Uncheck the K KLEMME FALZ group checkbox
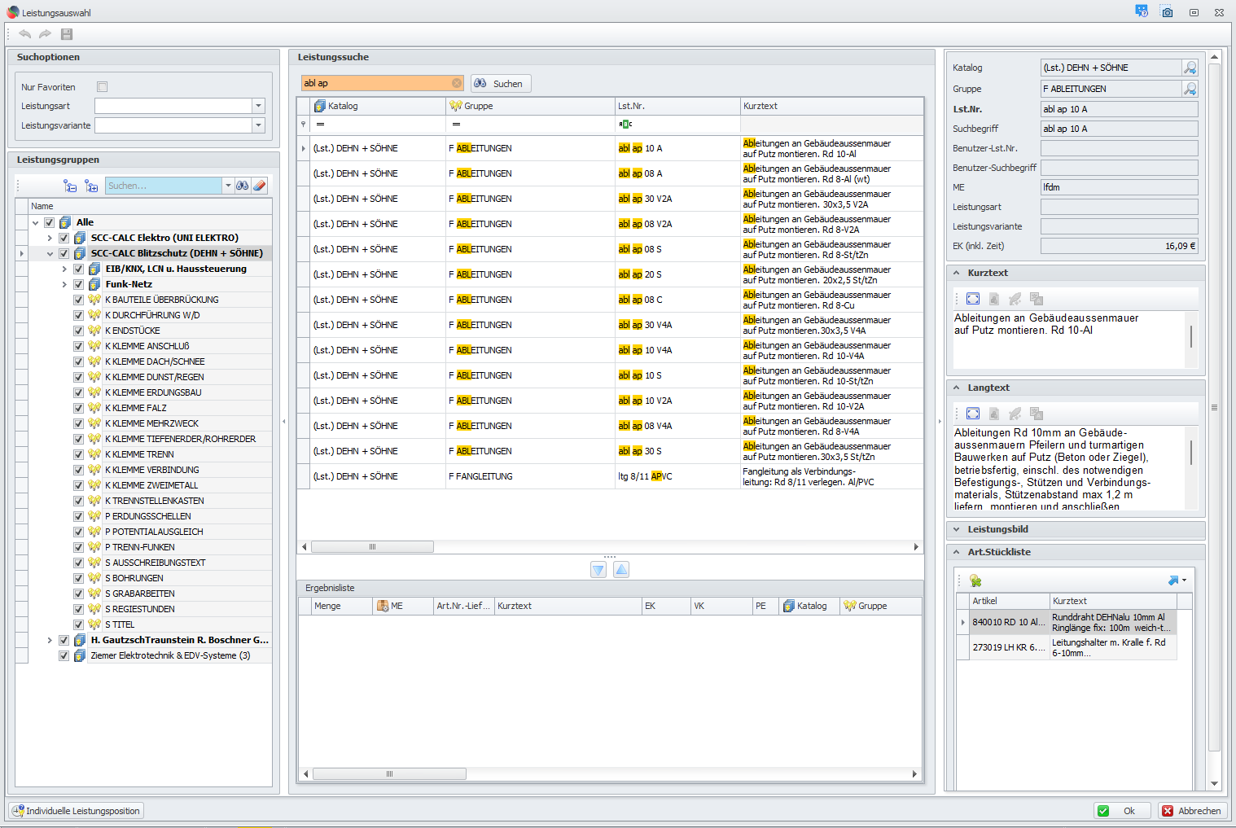Image resolution: width=1236 pixels, height=828 pixels. [x=79, y=408]
